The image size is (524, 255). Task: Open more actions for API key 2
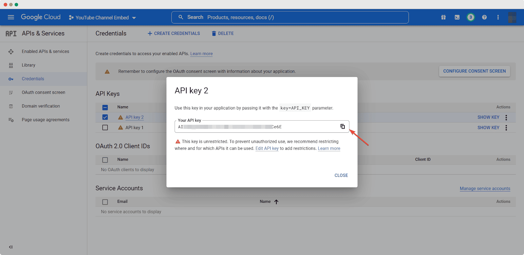pos(506,117)
